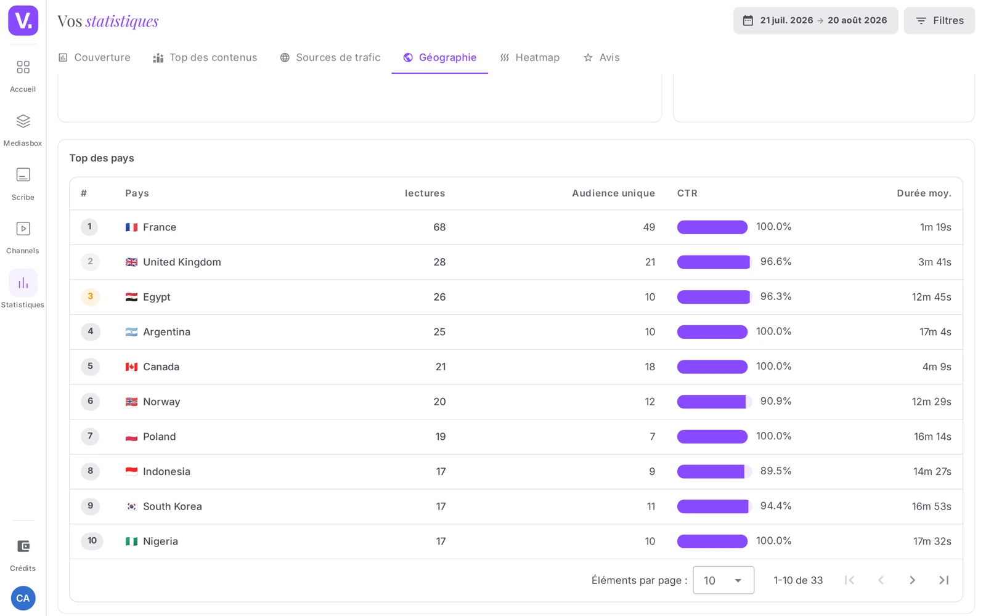Image resolution: width=986 pixels, height=616 pixels.
Task: Select the Géographie tab
Action: click(x=439, y=57)
